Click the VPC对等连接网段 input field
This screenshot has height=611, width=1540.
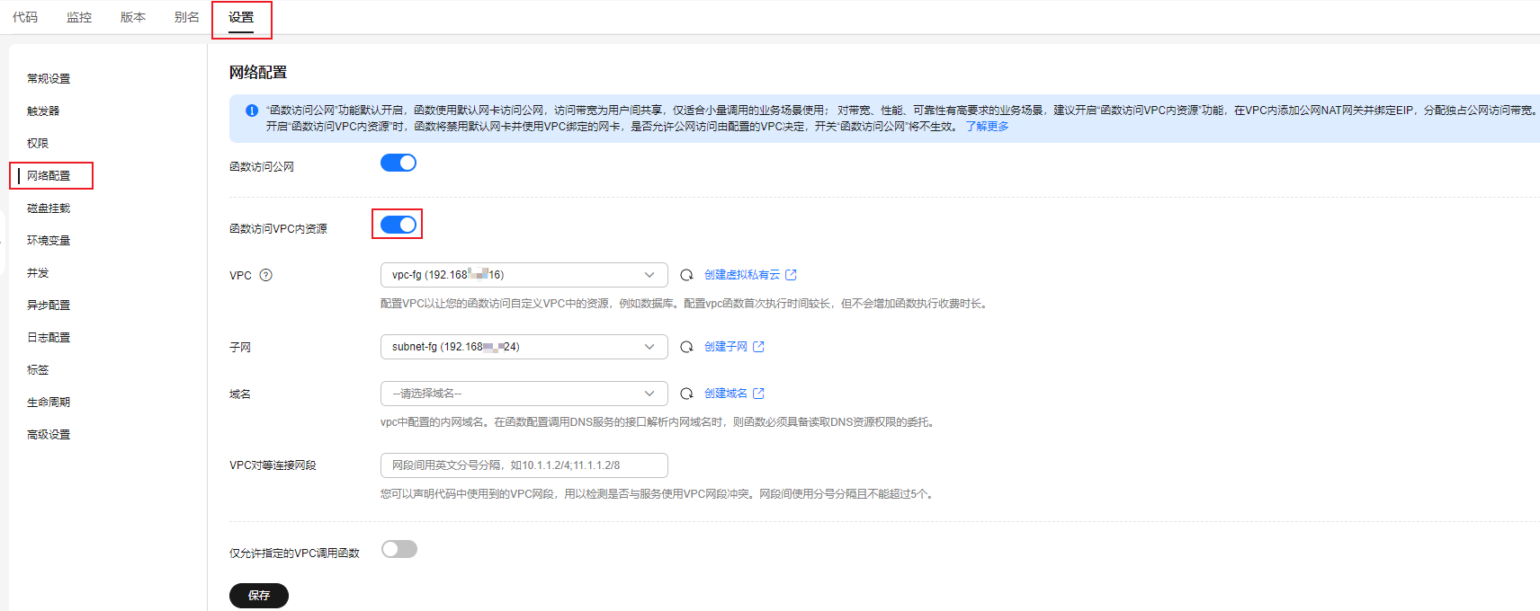click(524, 465)
